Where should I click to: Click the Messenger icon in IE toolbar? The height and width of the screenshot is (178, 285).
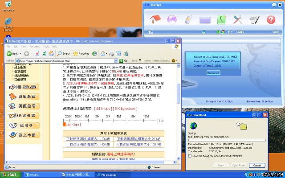126,53
